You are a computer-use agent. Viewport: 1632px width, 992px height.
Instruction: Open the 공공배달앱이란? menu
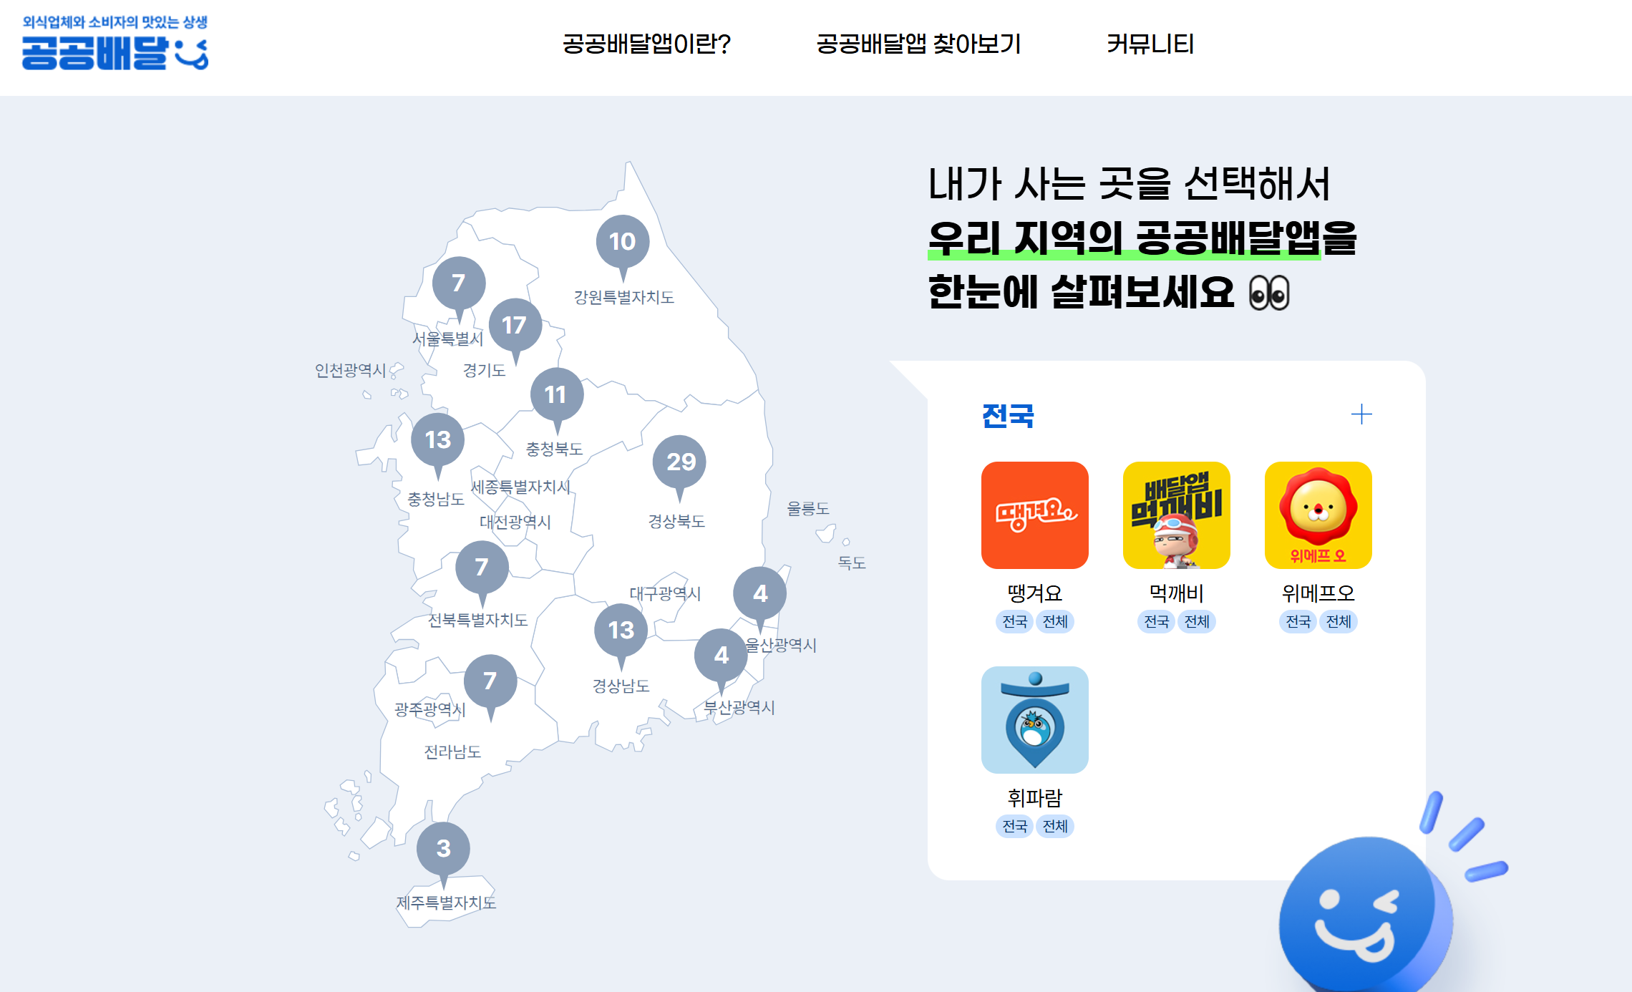point(646,44)
